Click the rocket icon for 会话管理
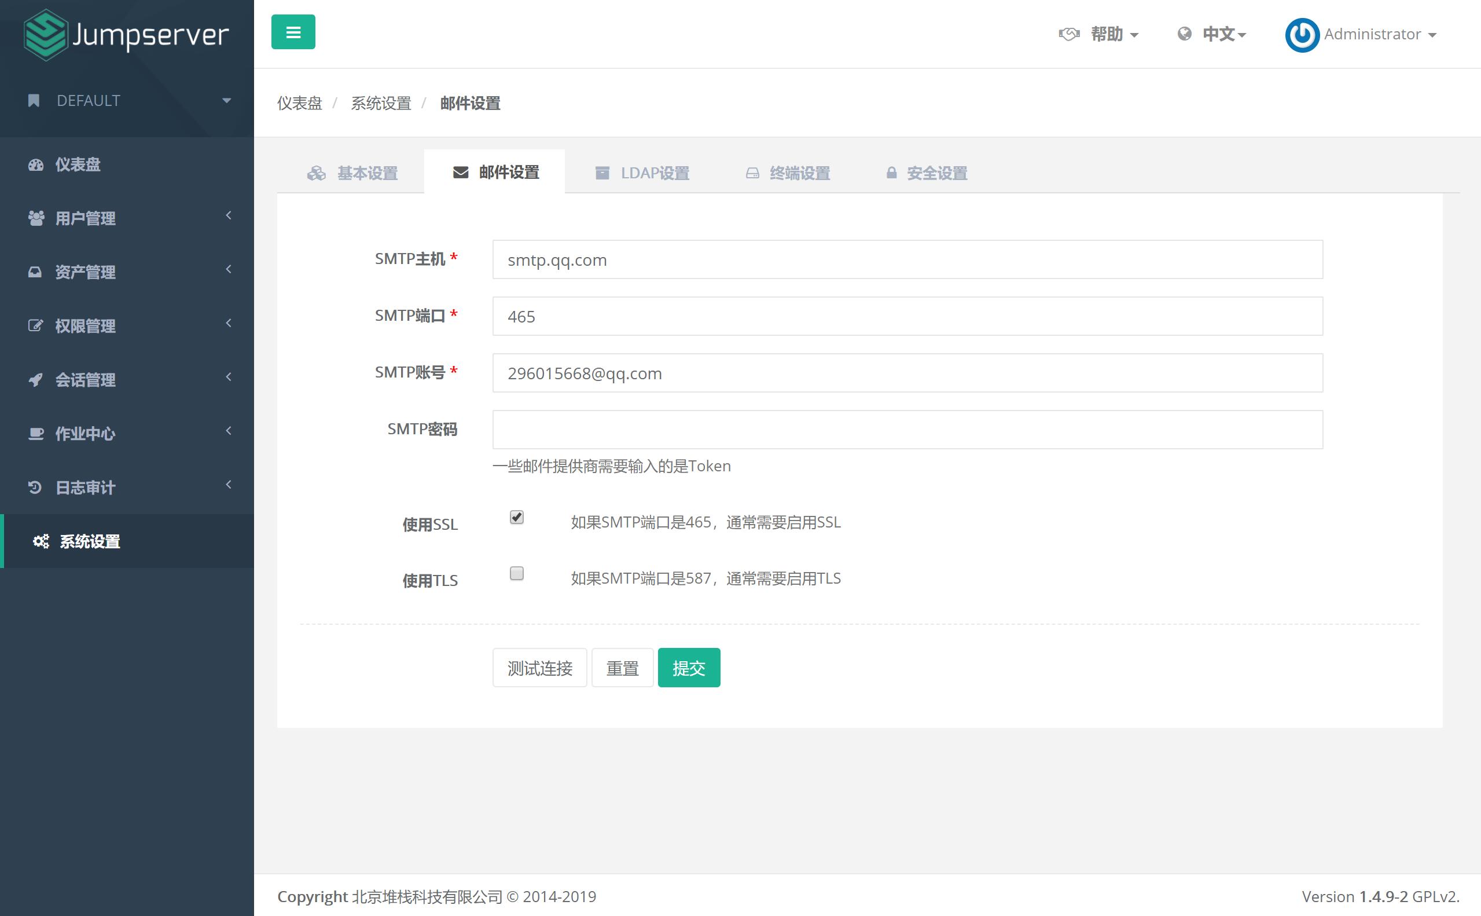 tap(35, 380)
